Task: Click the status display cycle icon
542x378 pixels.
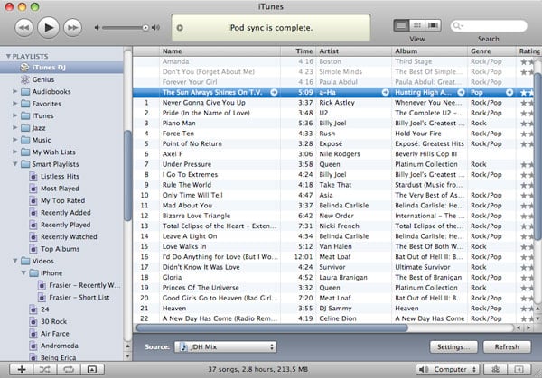Action: pos(180,28)
